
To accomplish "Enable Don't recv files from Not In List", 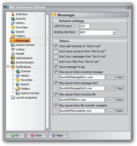I will 56,62.
